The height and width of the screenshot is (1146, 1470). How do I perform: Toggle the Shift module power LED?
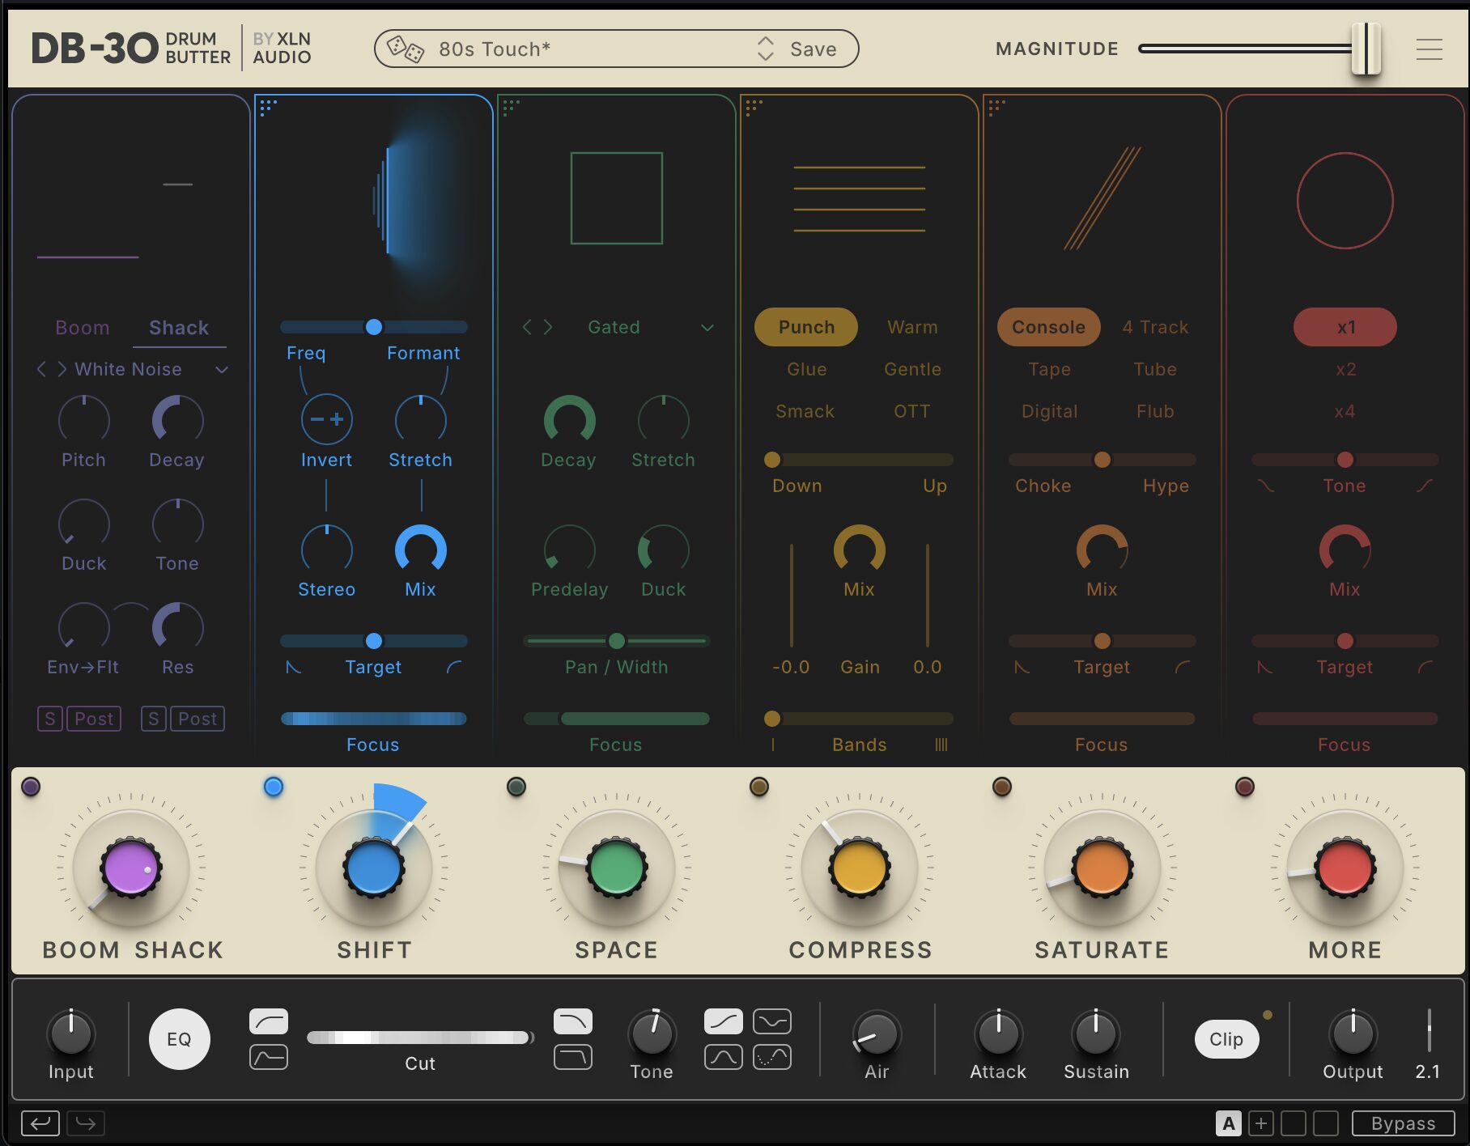(x=274, y=787)
